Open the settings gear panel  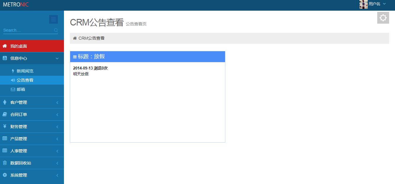[x=383, y=18]
